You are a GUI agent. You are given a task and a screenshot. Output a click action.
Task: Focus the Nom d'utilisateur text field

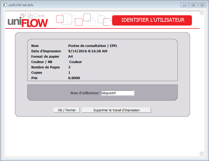[117, 93]
